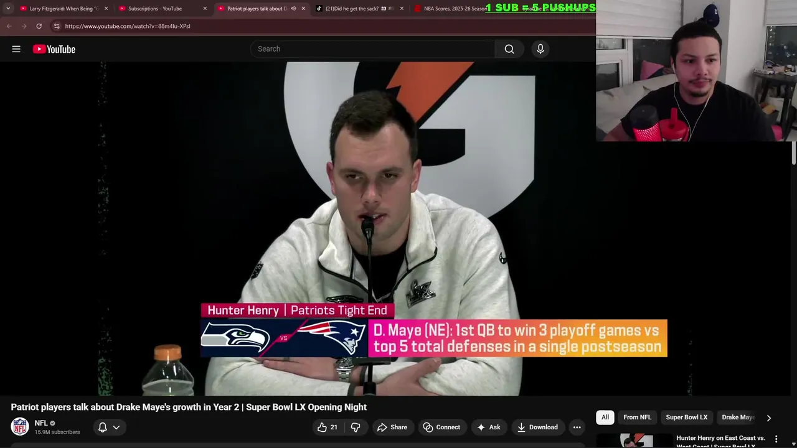Show more filter chips with right chevron

tap(768, 418)
